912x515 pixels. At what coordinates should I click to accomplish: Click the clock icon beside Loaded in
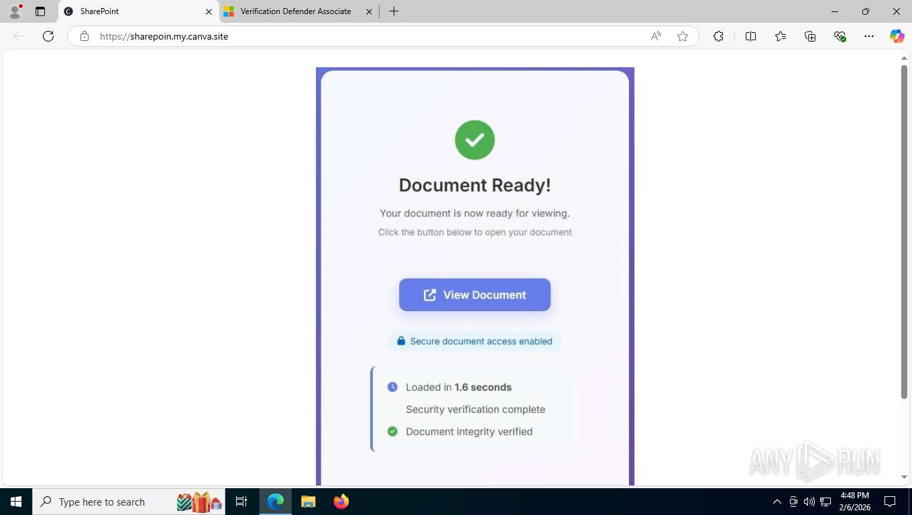[x=392, y=387]
